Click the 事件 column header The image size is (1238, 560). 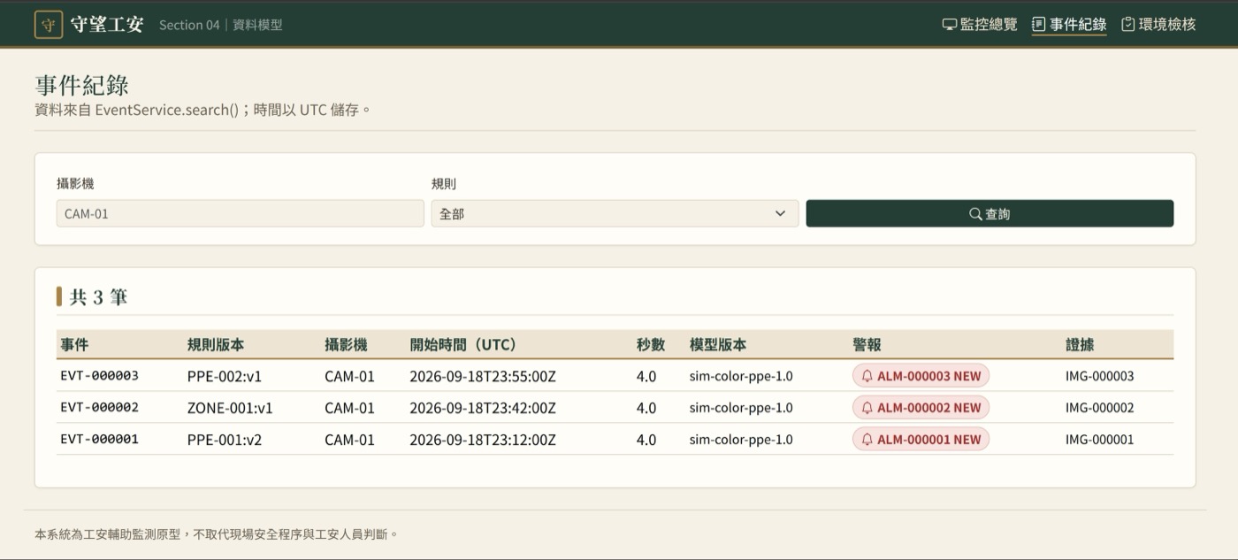[74, 345]
